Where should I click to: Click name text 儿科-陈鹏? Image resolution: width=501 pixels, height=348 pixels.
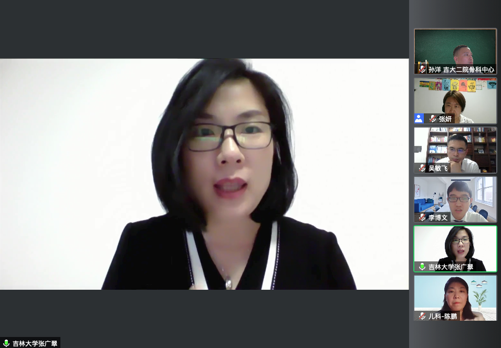tap(443, 317)
